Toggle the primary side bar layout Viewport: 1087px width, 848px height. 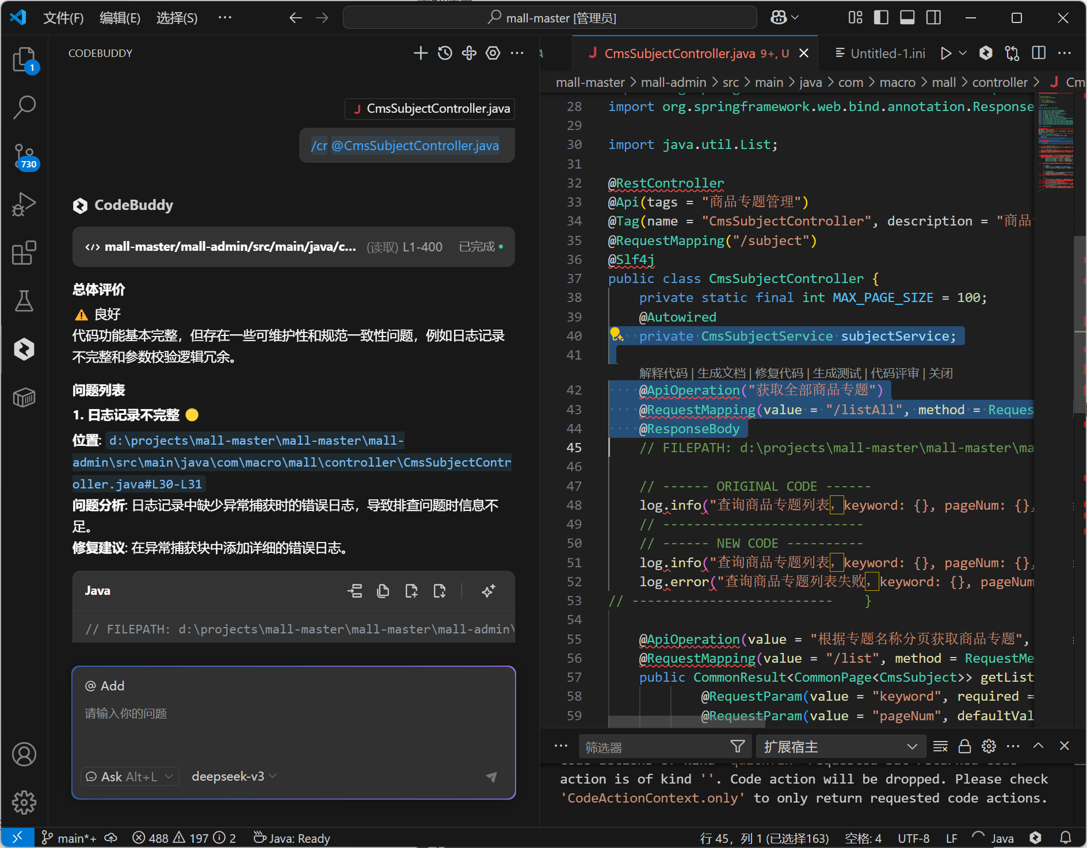pos(880,18)
